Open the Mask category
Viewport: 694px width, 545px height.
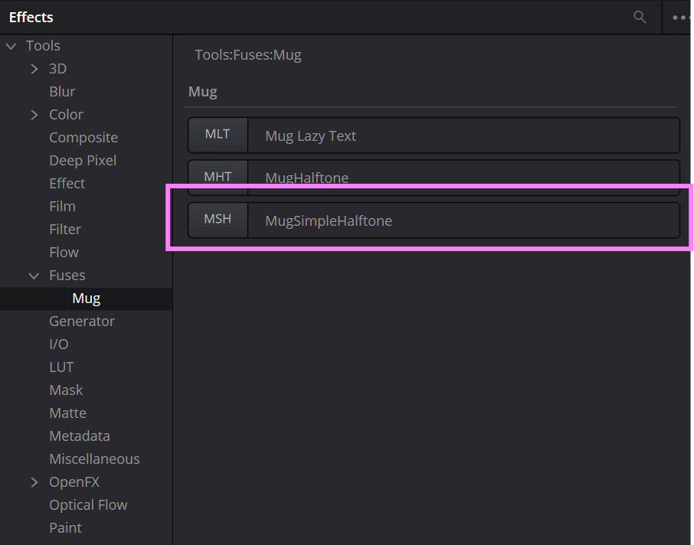66,390
